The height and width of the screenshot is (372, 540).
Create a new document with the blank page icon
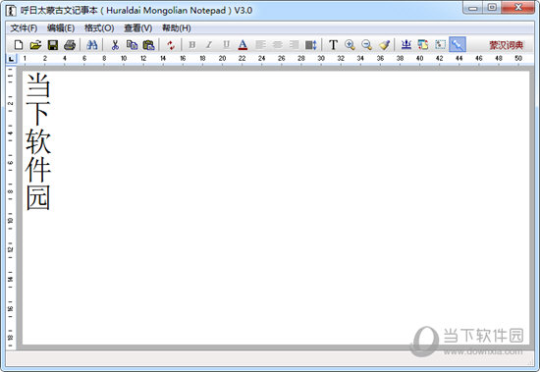click(19, 45)
